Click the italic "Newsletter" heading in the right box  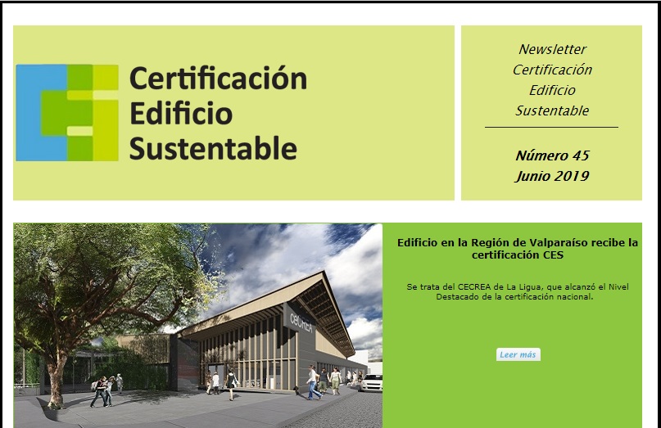tap(552, 50)
